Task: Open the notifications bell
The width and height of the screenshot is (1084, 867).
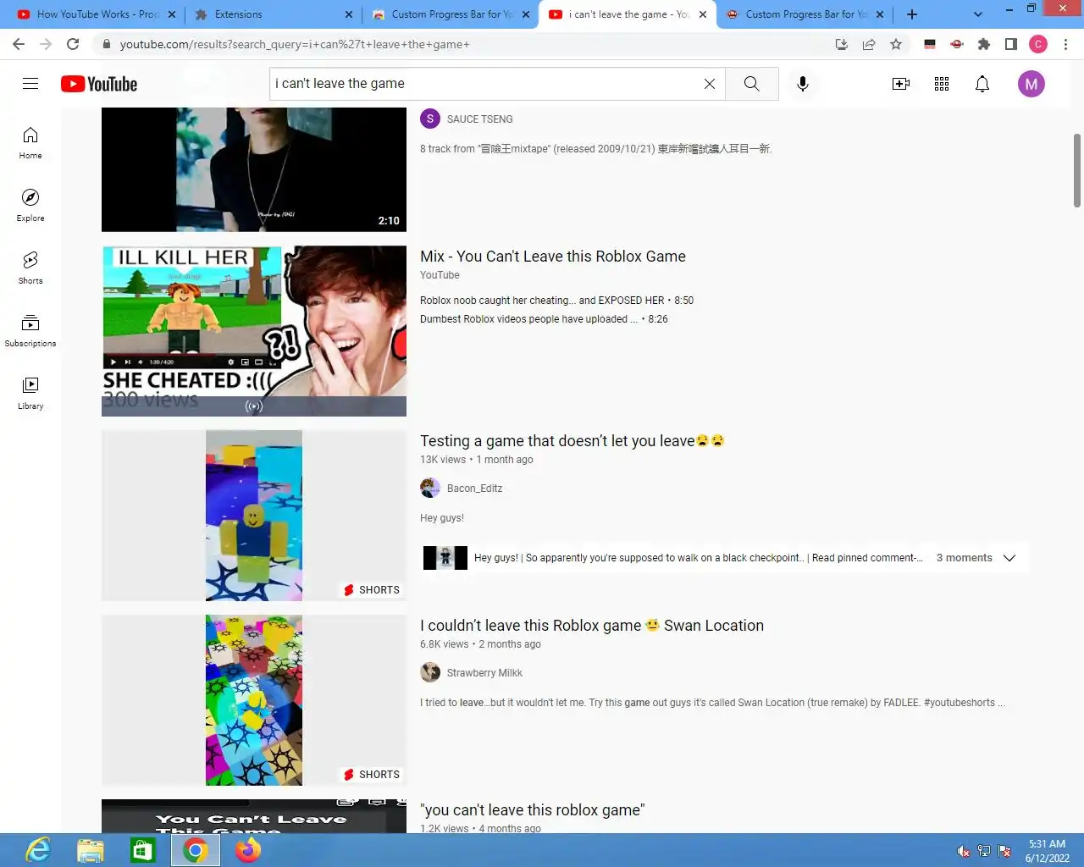Action: point(982,84)
